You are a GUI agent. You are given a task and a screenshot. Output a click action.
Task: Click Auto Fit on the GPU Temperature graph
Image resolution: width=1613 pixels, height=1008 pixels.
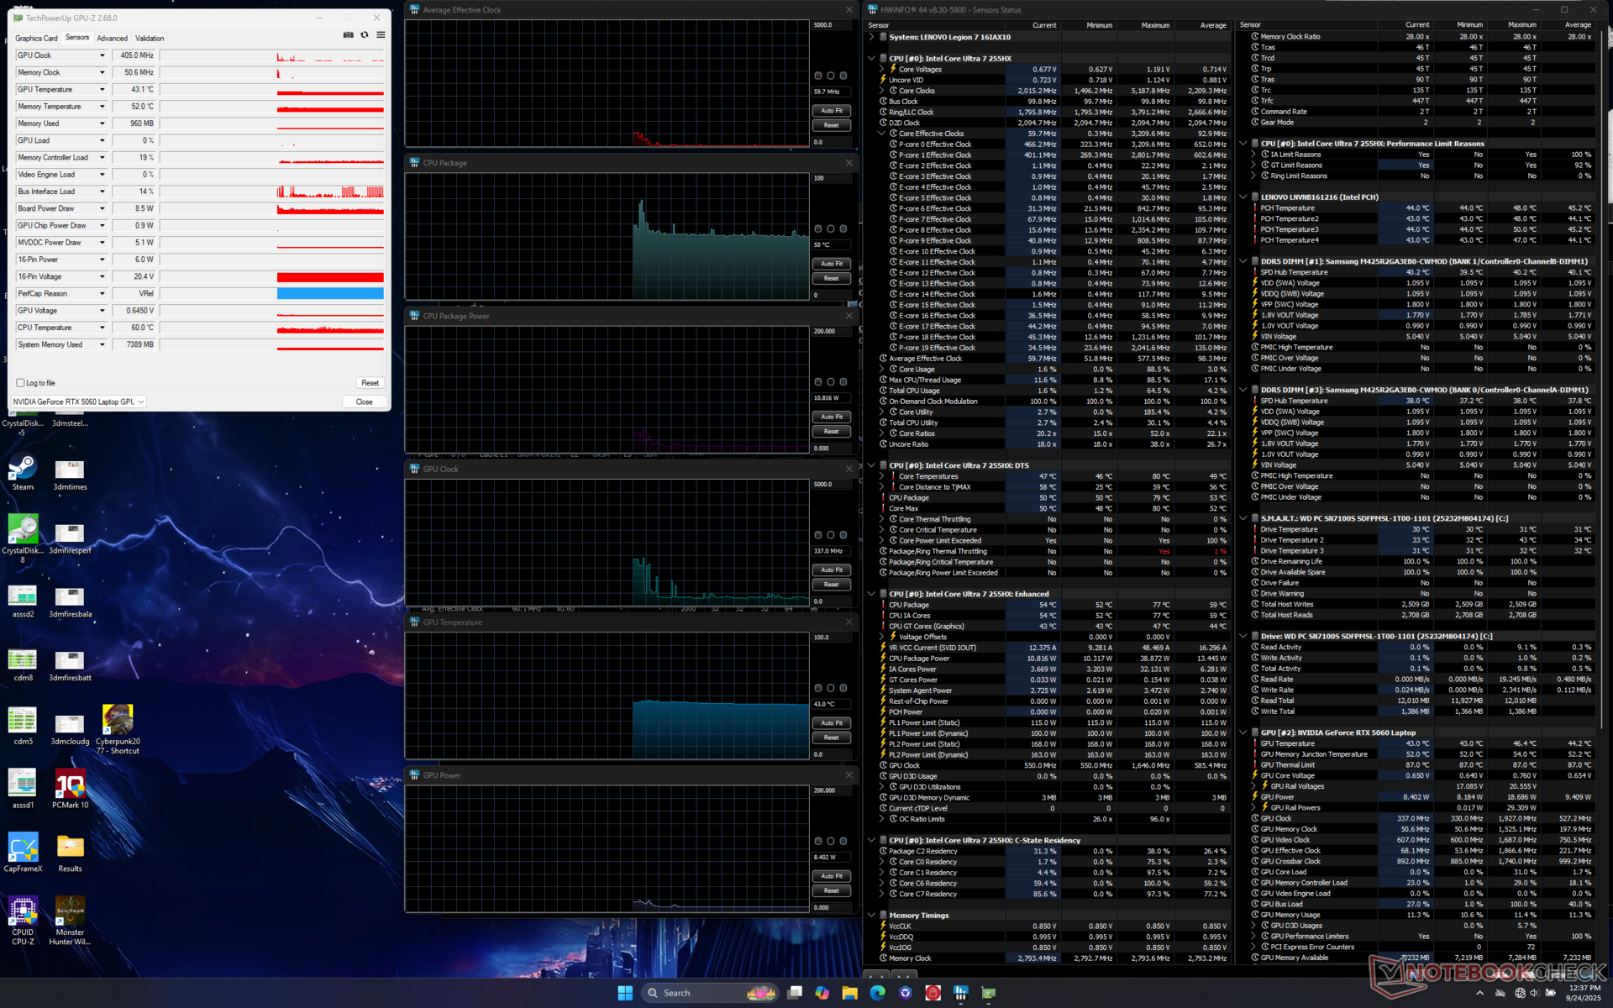(831, 722)
